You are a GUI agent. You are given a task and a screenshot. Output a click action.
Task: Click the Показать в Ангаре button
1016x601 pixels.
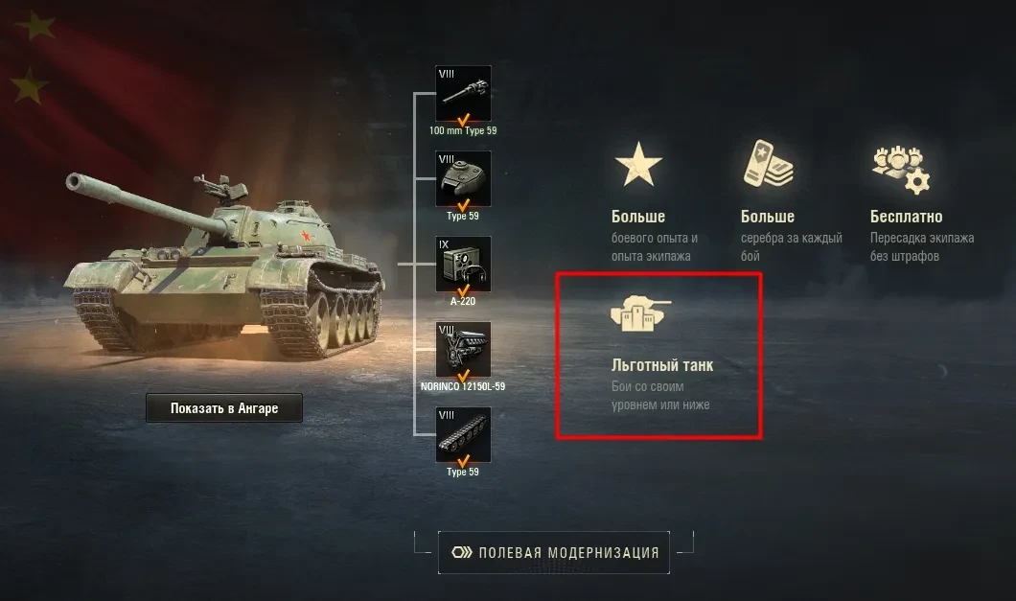tap(224, 407)
